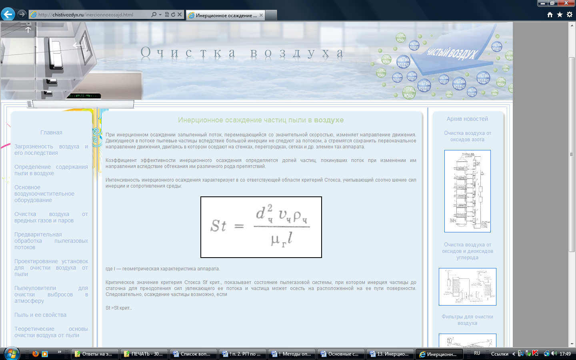Open the 'Пыль и ее свойства' link

[40, 315]
